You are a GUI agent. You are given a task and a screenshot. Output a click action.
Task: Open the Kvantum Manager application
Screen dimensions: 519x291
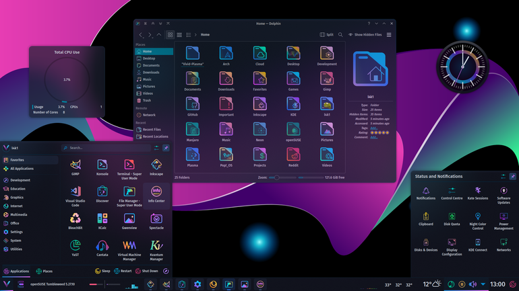pos(156,250)
